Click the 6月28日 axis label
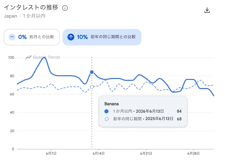The height and width of the screenshot is (162, 225). coord(194,153)
